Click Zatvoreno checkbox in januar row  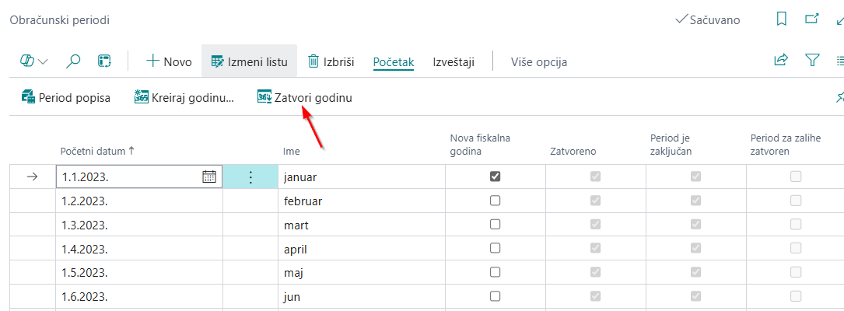pos(595,176)
